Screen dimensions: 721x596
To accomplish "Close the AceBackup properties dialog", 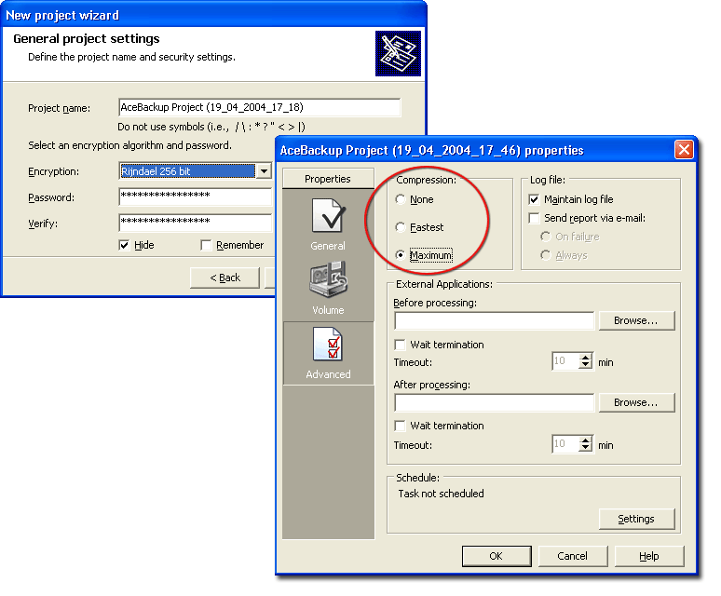I will coord(684,150).
